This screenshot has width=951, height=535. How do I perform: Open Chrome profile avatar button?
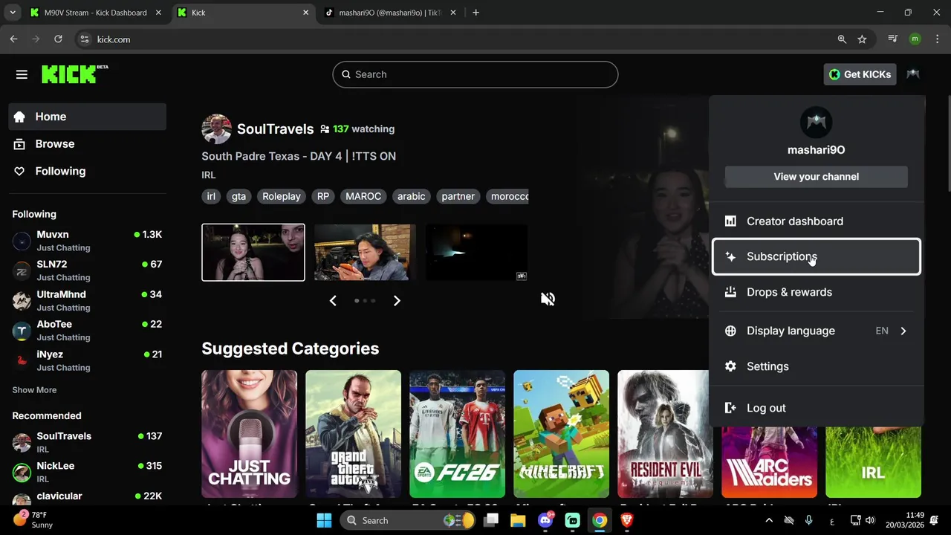click(915, 39)
